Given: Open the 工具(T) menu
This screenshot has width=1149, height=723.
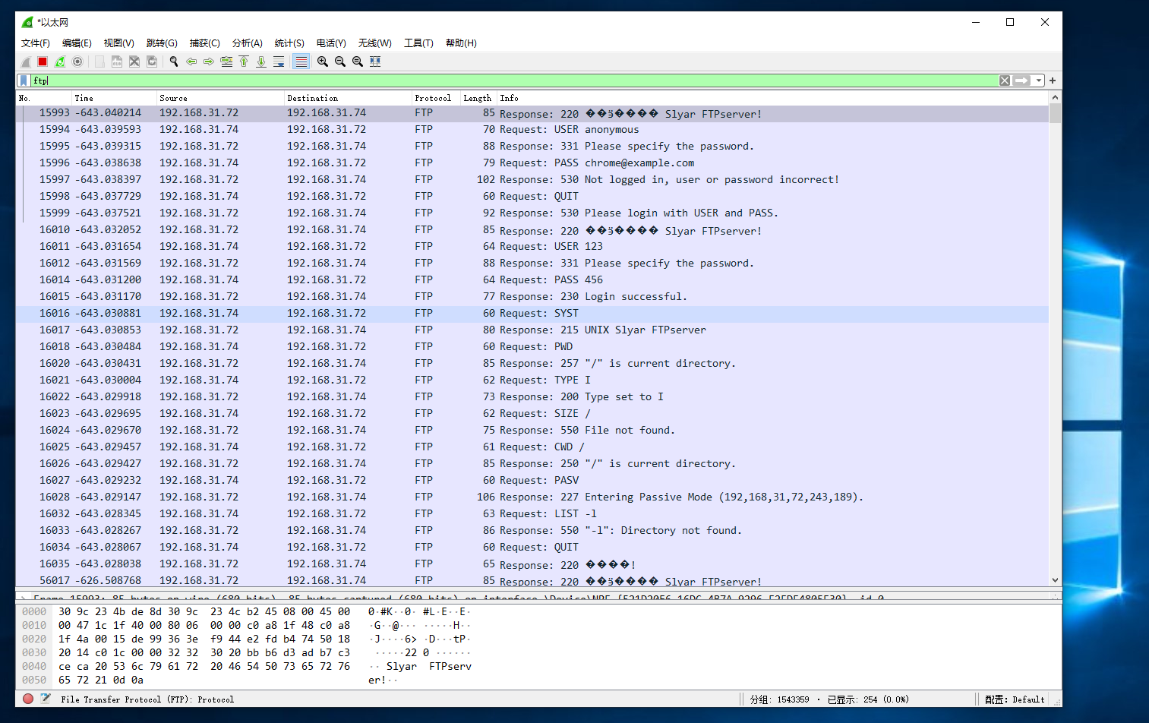Looking at the screenshot, I should coord(418,43).
